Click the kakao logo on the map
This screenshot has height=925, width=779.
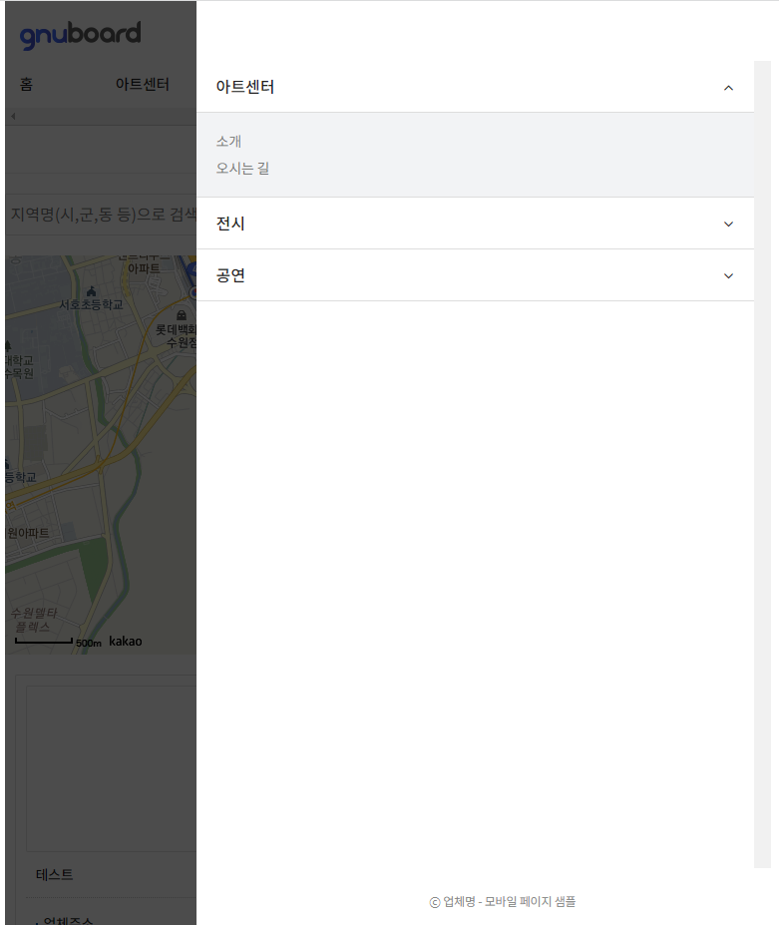125,641
